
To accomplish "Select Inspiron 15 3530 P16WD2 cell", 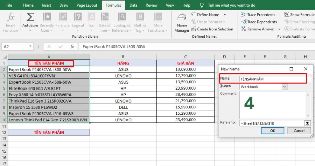I will coord(49,107).
